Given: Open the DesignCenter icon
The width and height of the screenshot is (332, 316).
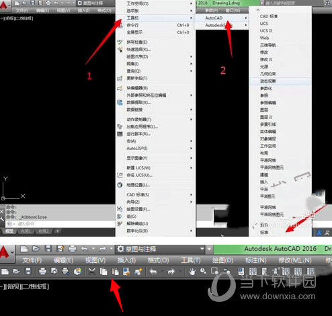Looking at the screenshot, I should [253, 272].
